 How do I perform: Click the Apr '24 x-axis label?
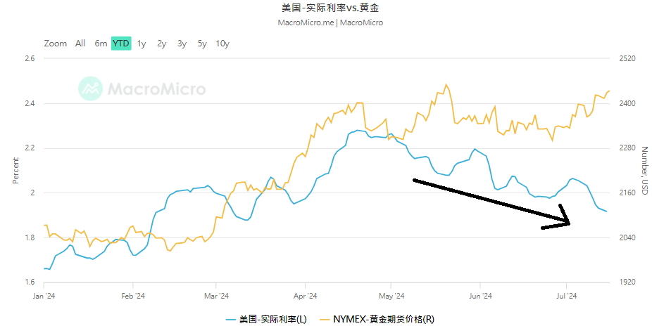(x=305, y=296)
